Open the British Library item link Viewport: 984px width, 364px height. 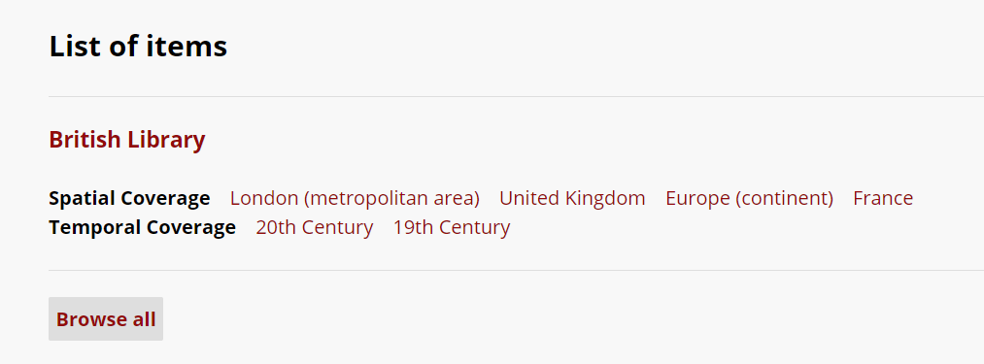click(127, 140)
